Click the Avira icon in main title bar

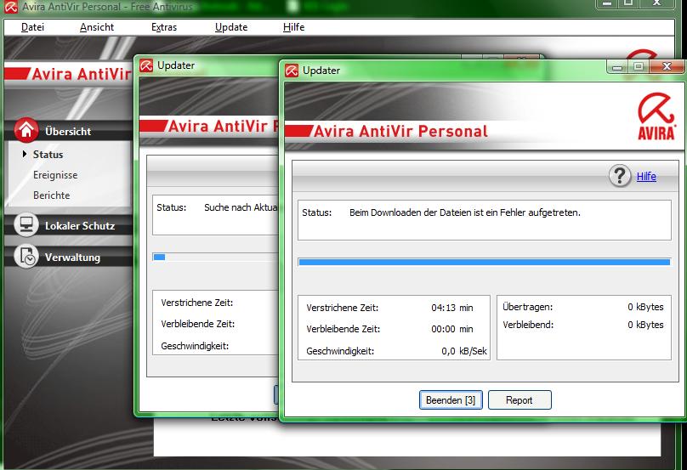pos(11,7)
